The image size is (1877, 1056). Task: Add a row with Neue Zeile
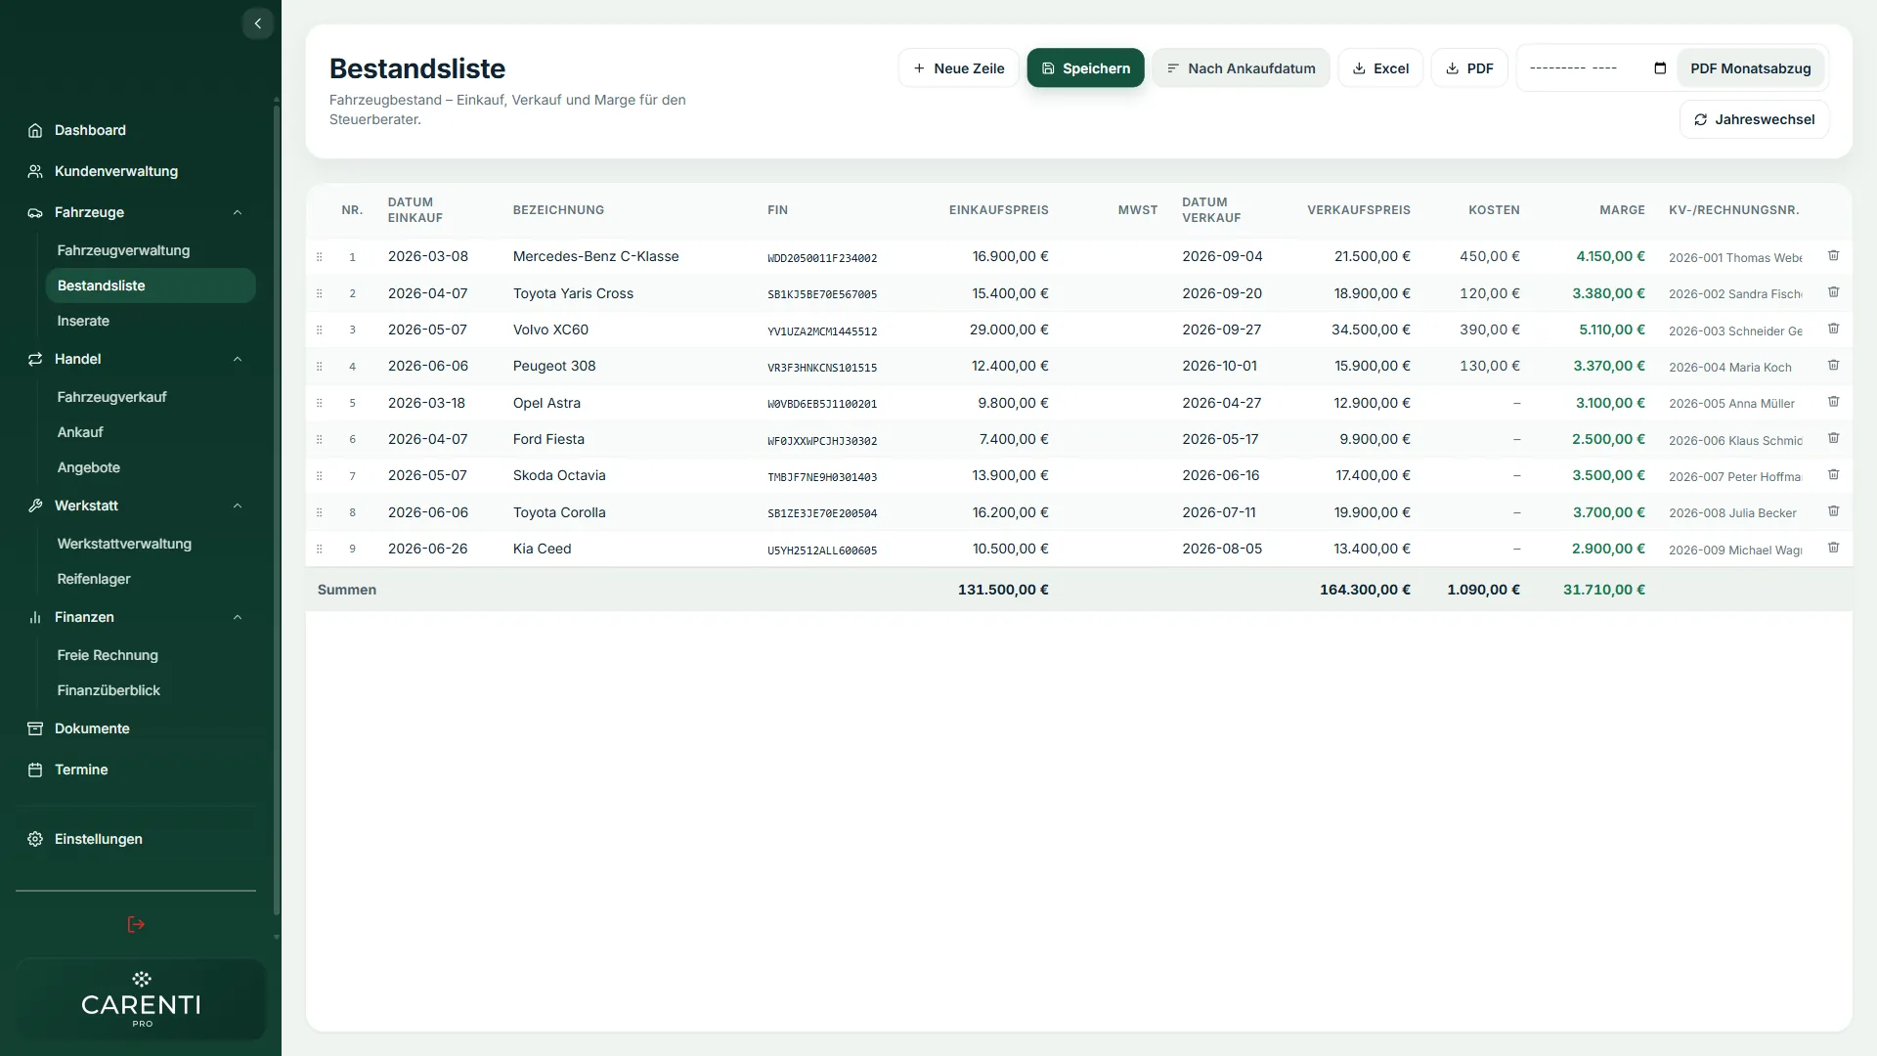pos(958,68)
